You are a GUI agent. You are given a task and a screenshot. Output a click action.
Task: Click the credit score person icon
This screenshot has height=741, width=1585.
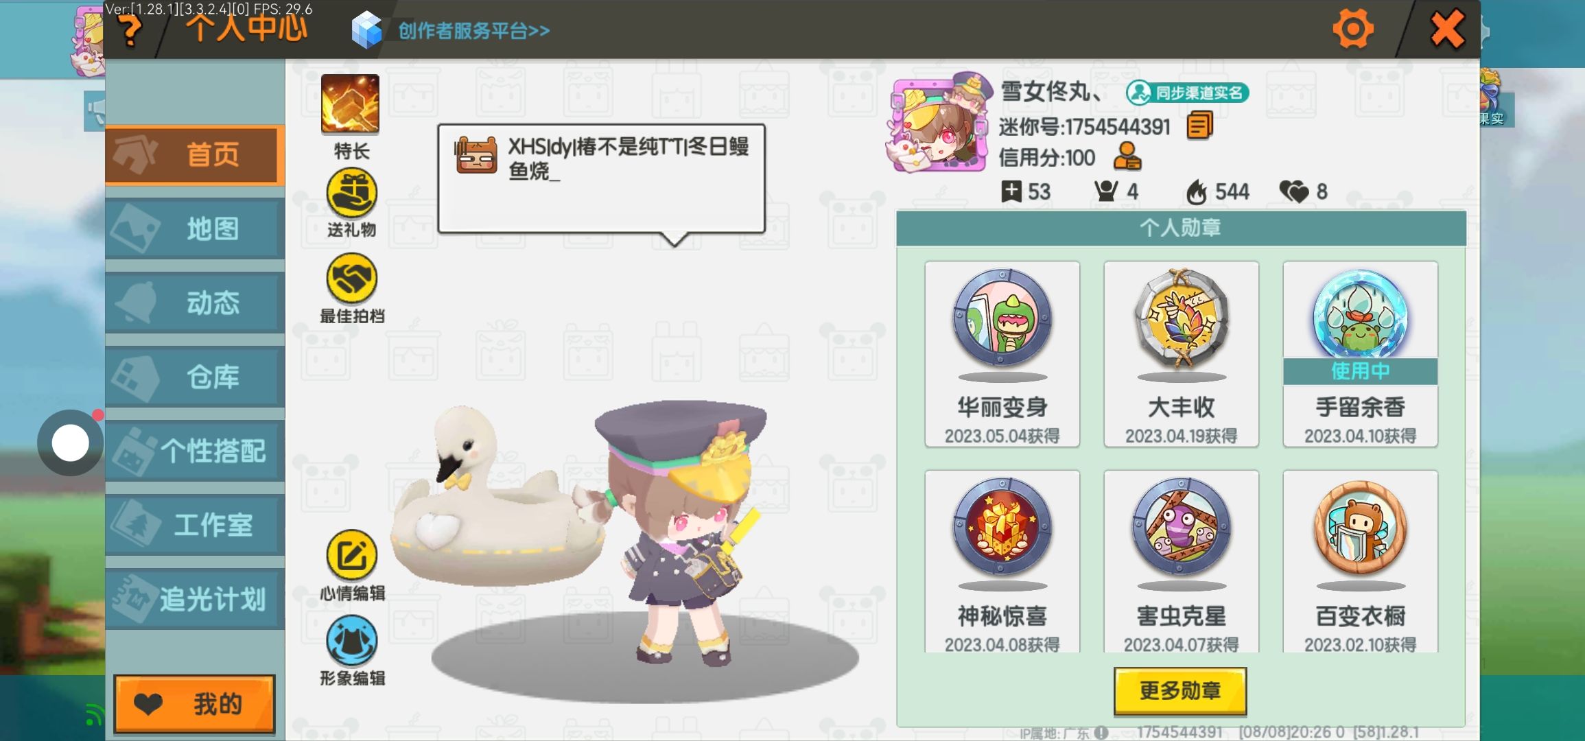(1127, 156)
